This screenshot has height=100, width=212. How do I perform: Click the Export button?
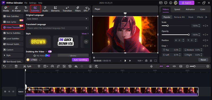[x=187, y=3]
